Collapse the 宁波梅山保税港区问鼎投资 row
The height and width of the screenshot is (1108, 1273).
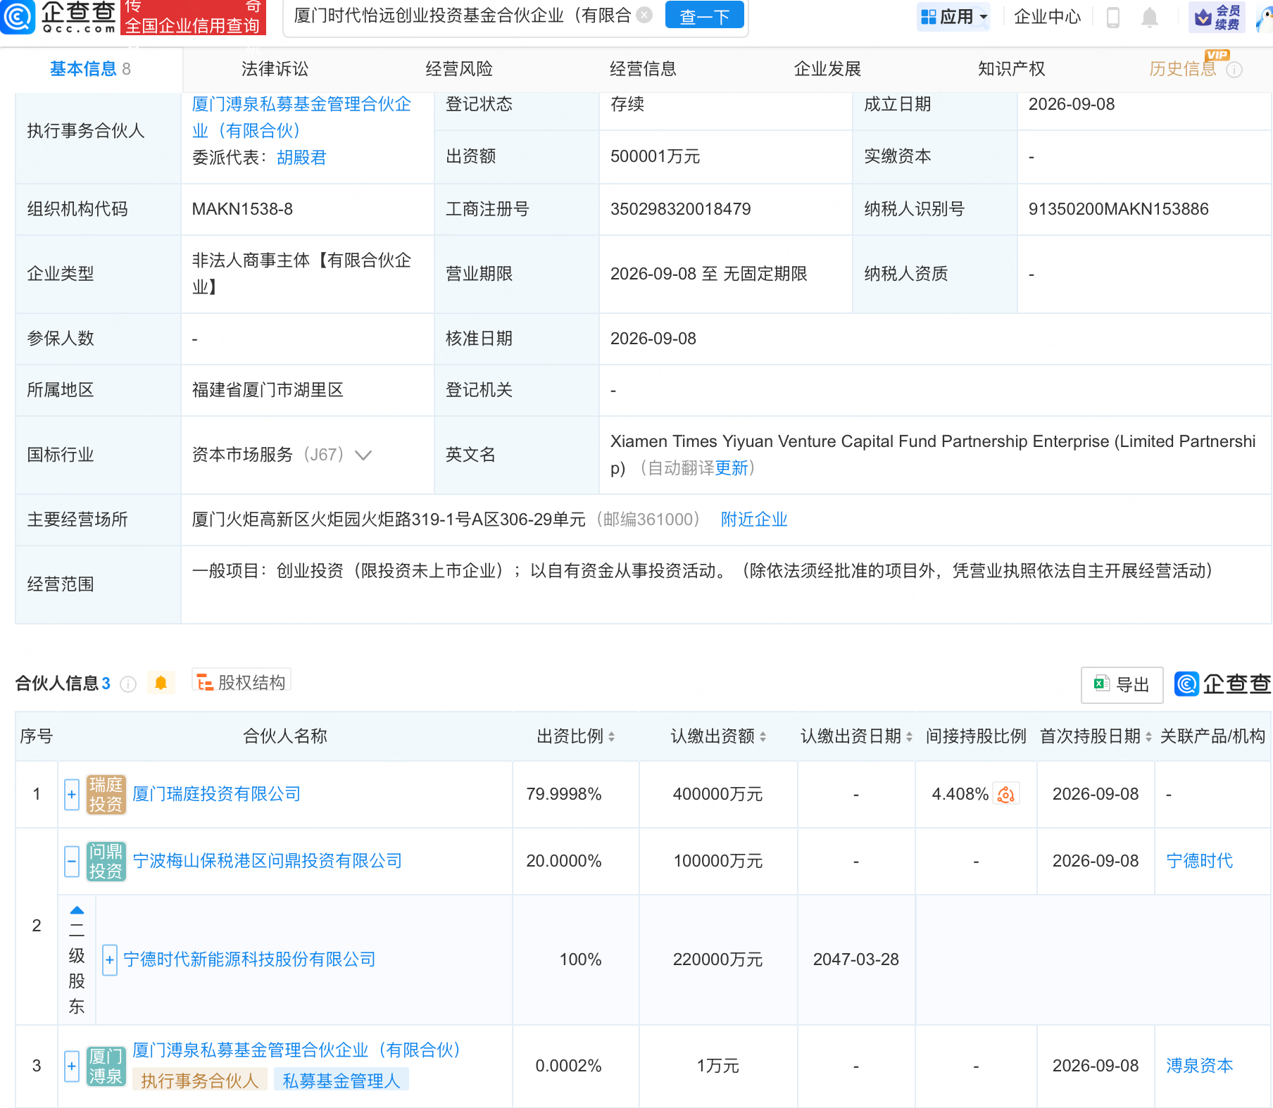click(72, 862)
